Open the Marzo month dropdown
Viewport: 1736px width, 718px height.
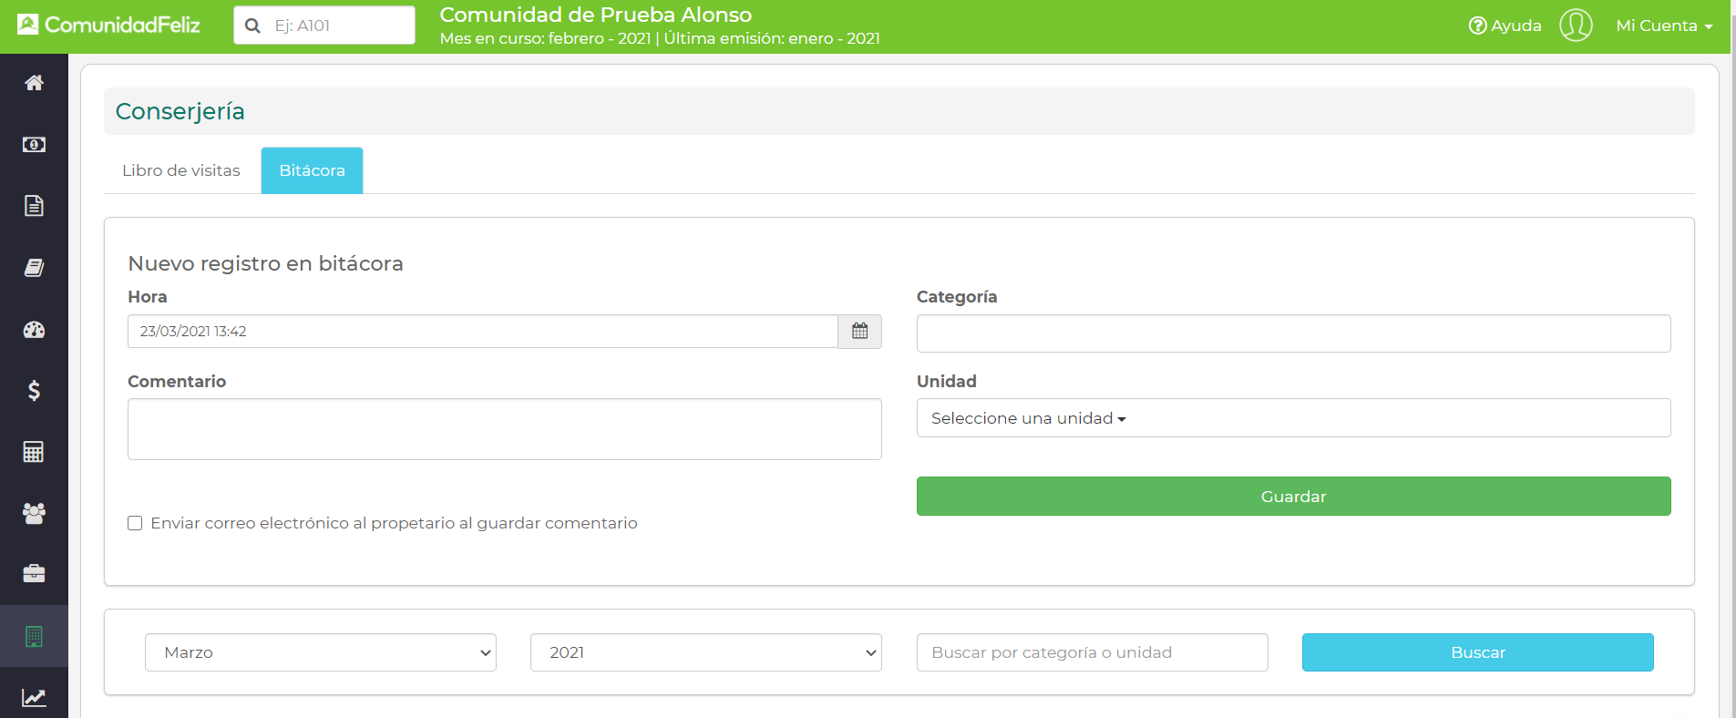tap(320, 652)
